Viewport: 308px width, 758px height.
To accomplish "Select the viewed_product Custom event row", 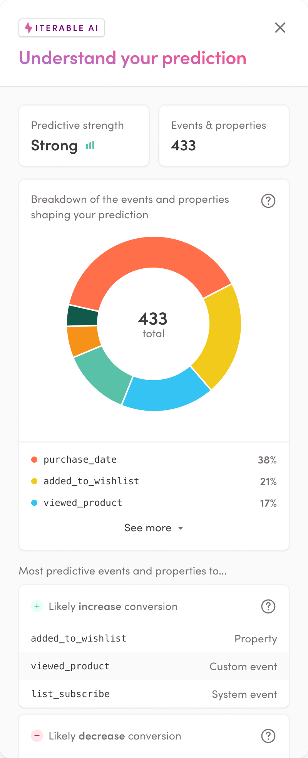I will click(x=154, y=666).
